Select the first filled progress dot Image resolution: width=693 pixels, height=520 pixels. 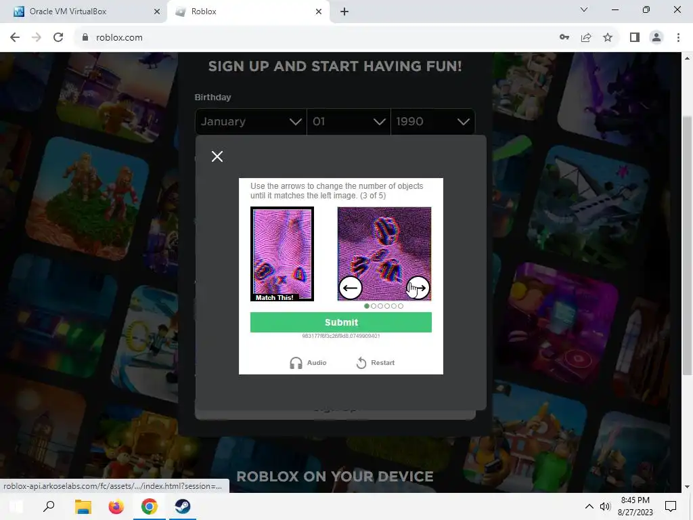point(367,306)
